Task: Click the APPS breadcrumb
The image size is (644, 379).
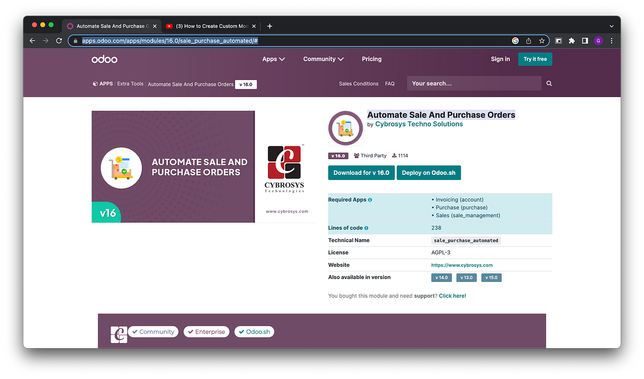Action: [x=103, y=84]
